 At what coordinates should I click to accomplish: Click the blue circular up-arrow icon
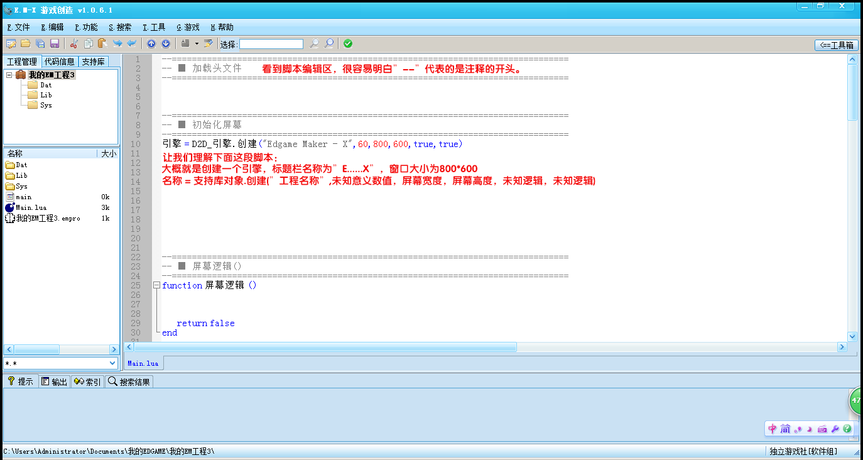(151, 43)
